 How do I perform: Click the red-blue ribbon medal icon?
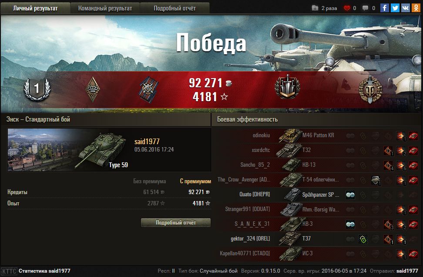pos(148,89)
